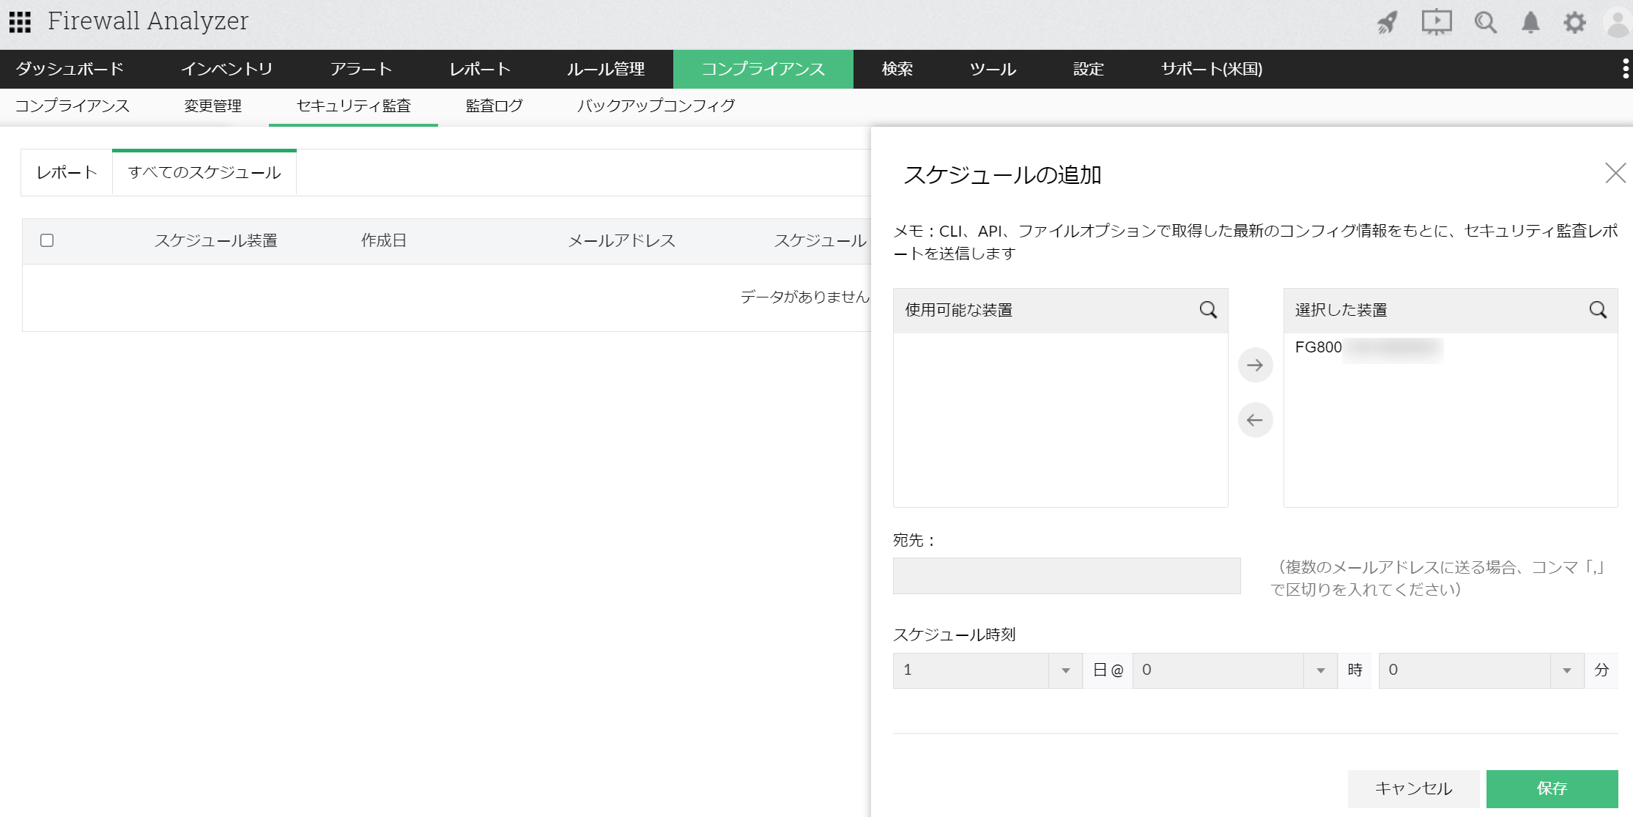This screenshot has width=1633, height=817.
Task: Click the キャンセル button
Action: click(x=1412, y=788)
